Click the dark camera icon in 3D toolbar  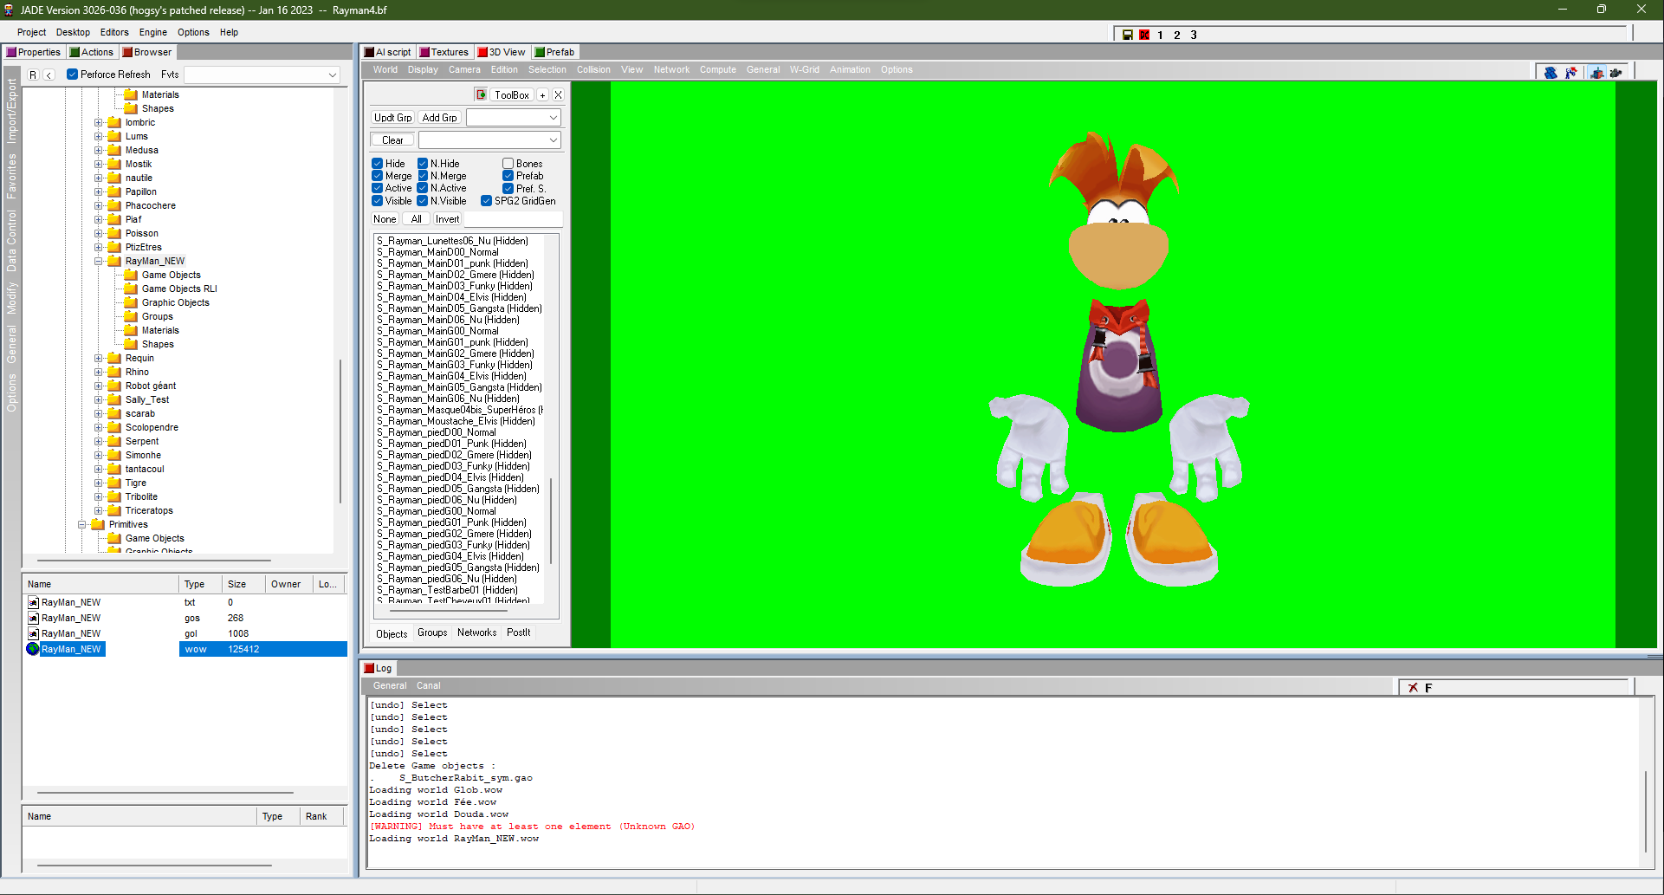click(x=1616, y=73)
